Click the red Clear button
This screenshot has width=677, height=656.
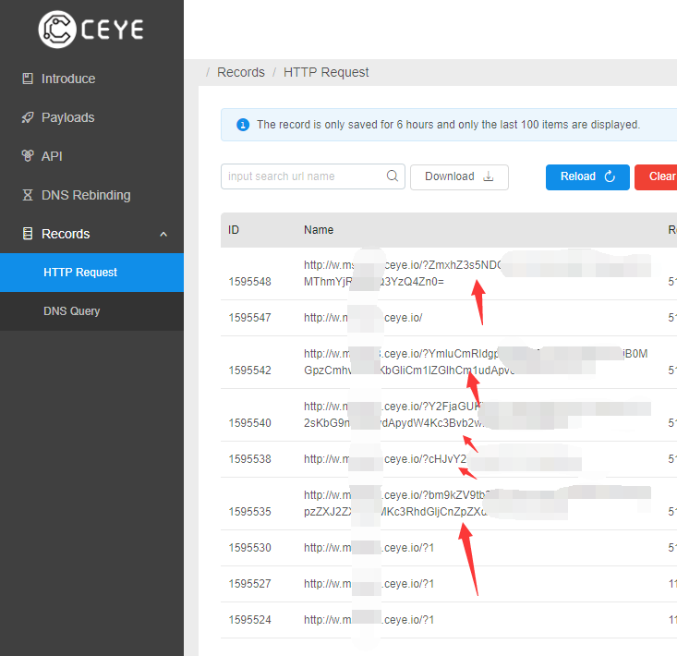point(656,177)
